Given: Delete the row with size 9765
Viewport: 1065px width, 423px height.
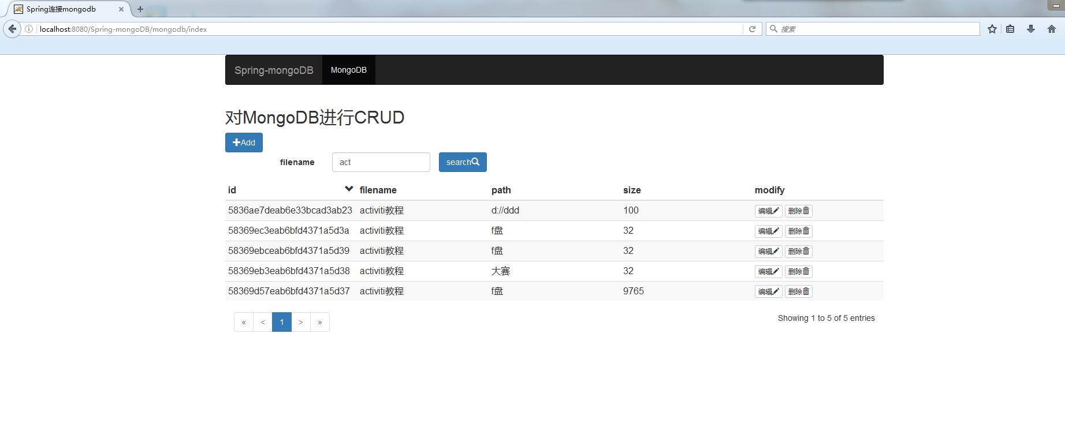Looking at the screenshot, I should (x=799, y=291).
